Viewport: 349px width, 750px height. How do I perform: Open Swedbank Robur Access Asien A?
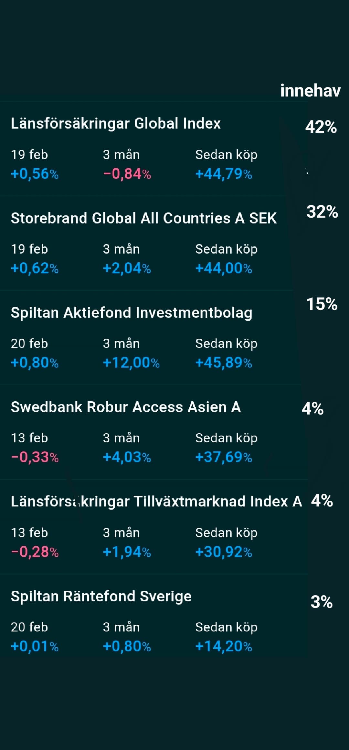[x=126, y=407]
